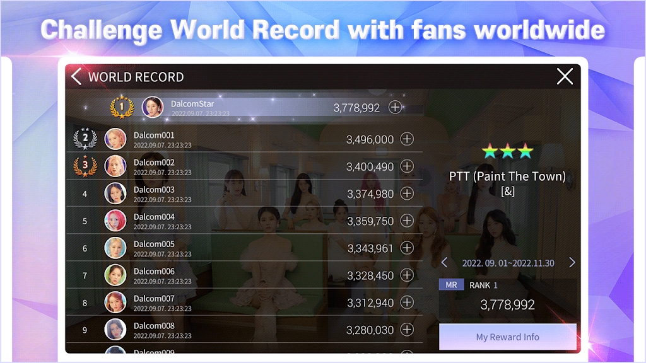Tap the three-star rating above the song title

click(x=507, y=151)
